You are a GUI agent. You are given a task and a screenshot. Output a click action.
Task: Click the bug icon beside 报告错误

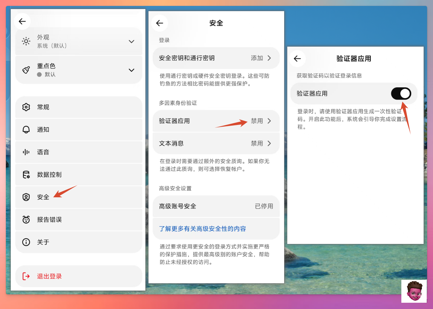(x=26, y=220)
